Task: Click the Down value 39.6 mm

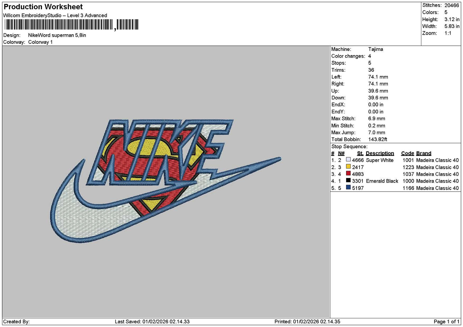Action: click(x=378, y=98)
